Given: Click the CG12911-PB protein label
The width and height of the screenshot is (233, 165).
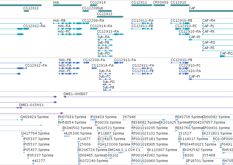Looking at the screenshot, I should (143, 71).
